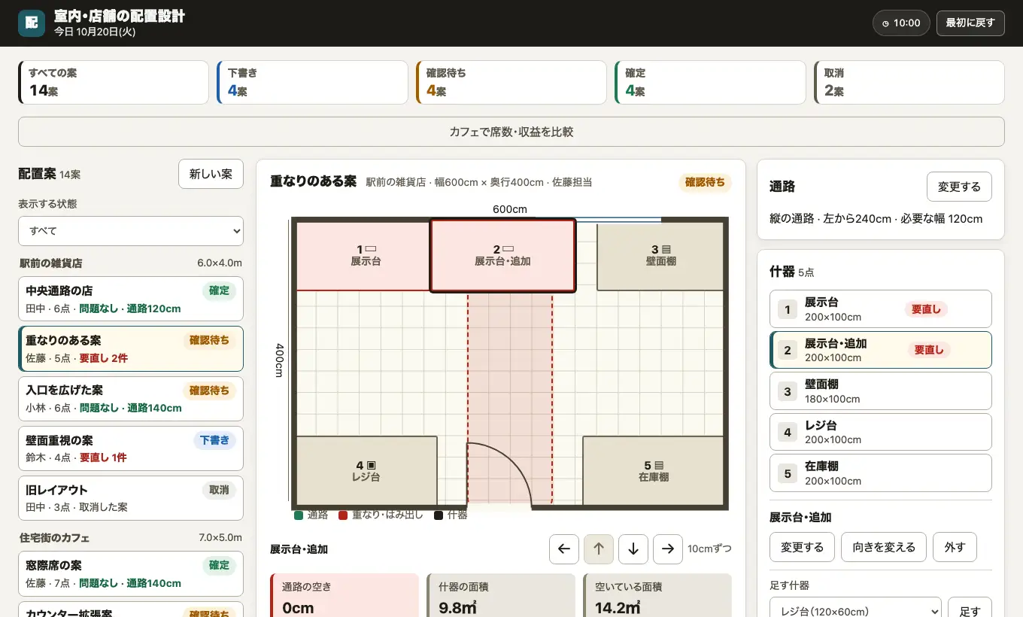Click 最初に戻す reset button
Image resolution: width=1023 pixels, height=617 pixels.
click(970, 23)
